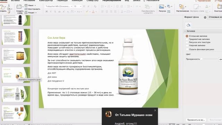
Task: Select Сплошная заливка radio button
Action: coord(187,36)
